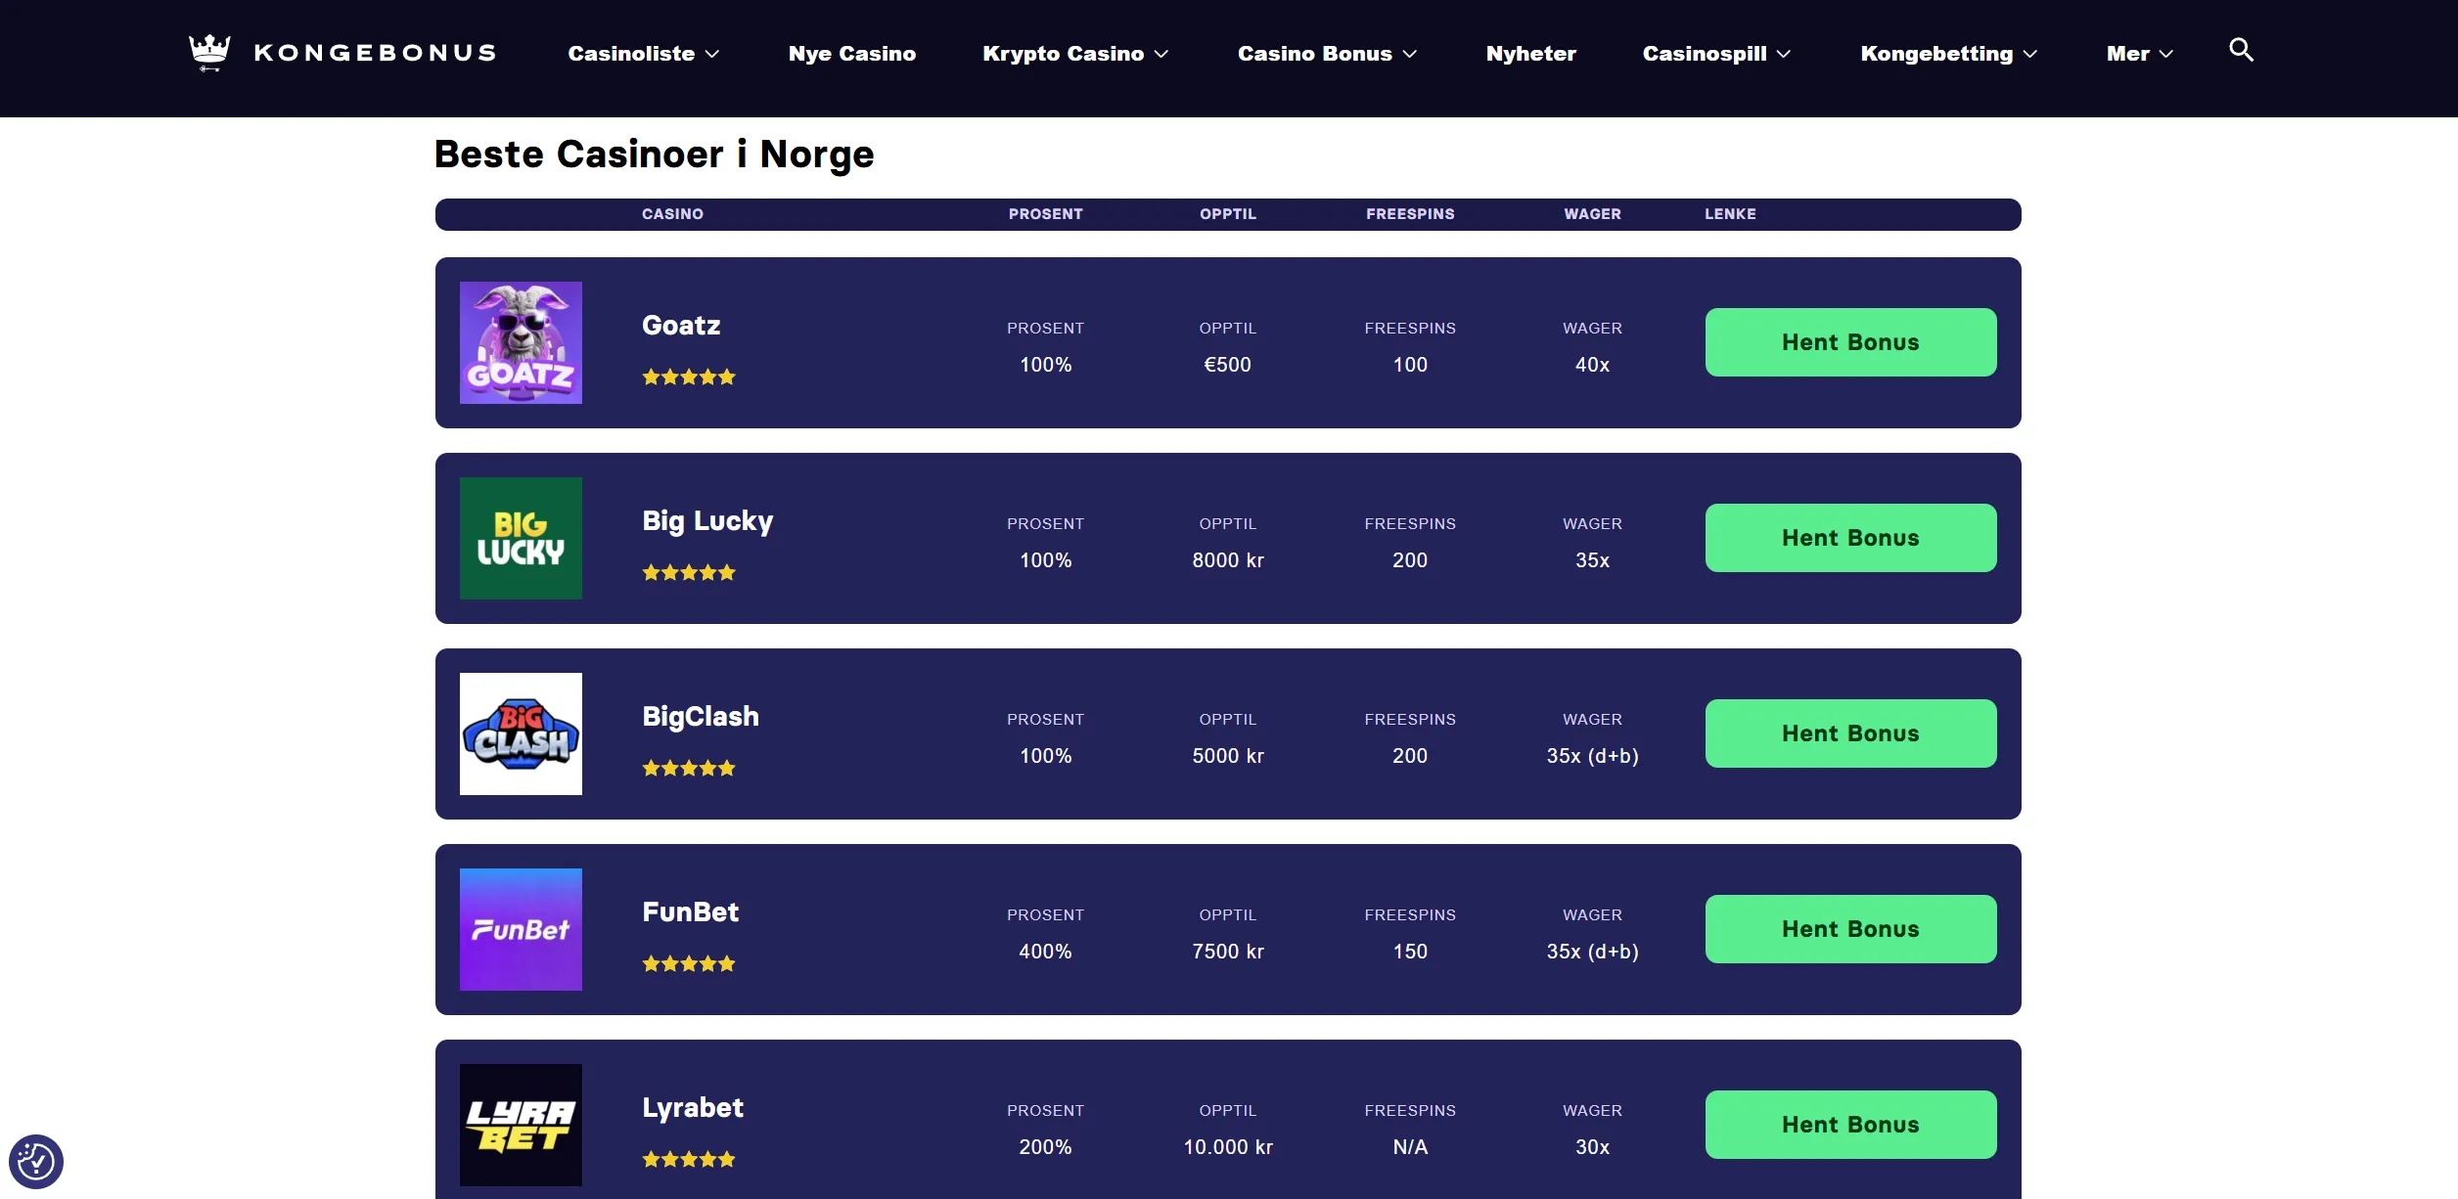Expand the Casino Bonus dropdown menu

click(x=1327, y=54)
